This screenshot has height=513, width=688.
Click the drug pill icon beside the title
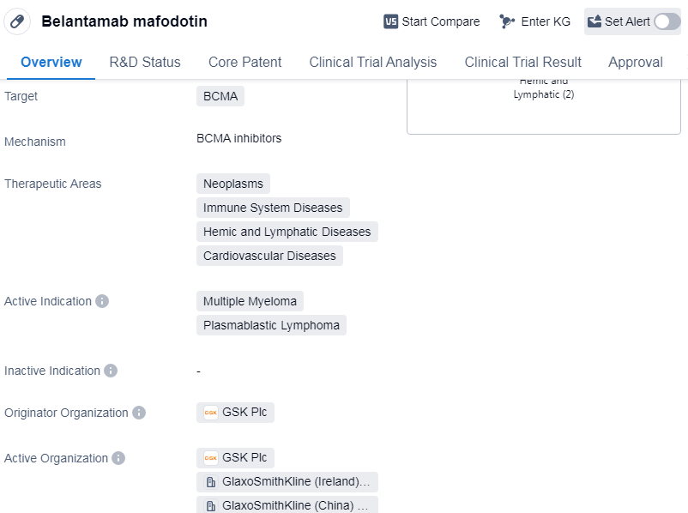17,21
